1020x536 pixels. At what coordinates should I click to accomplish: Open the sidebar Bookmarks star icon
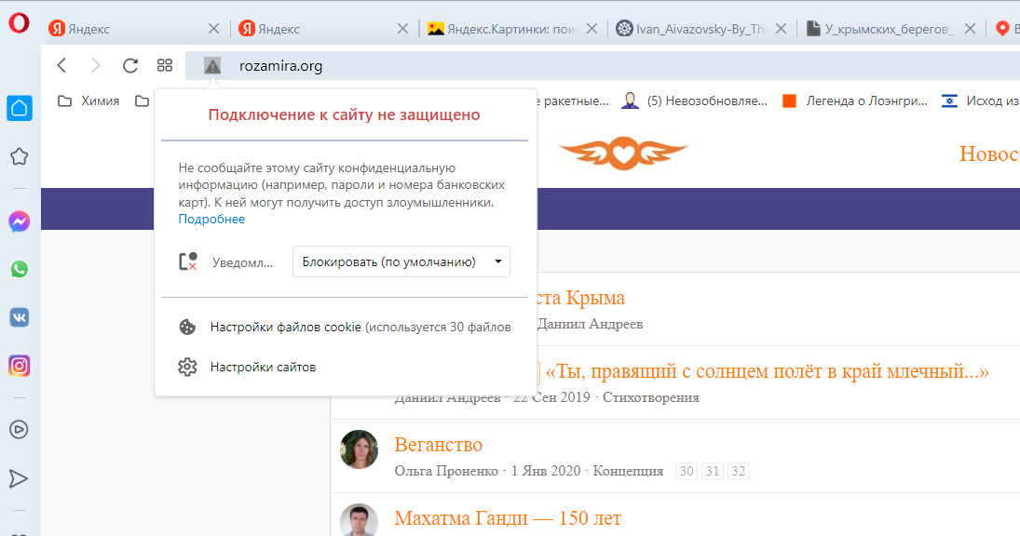(x=19, y=156)
